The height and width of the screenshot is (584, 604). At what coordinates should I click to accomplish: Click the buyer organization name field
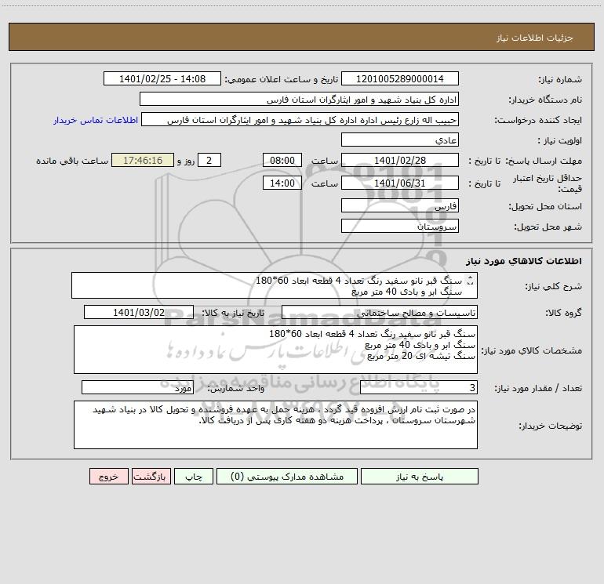click(299, 100)
